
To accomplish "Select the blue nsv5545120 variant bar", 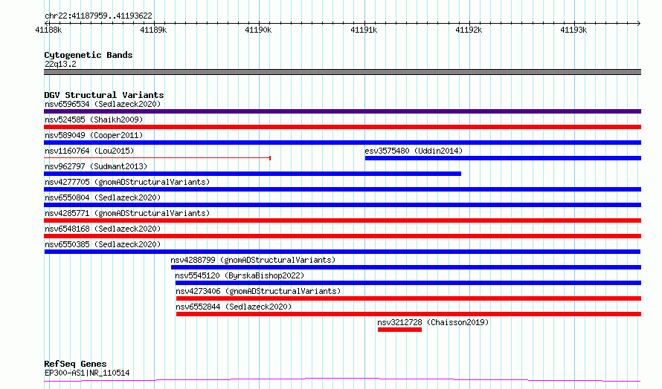I will pyautogui.click(x=408, y=283).
